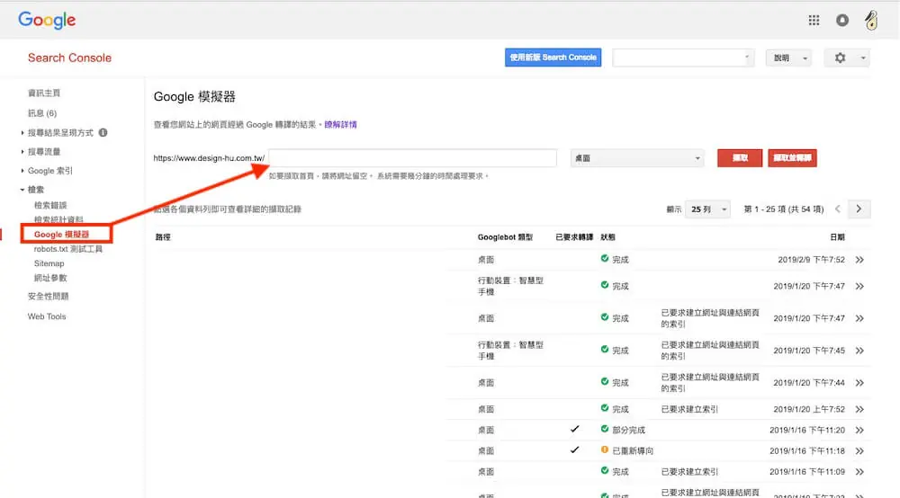Click render checkmark in 已重新導向 row
The image size is (900, 498).
574,449
